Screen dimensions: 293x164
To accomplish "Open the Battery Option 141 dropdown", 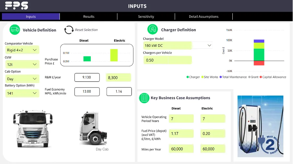I will 22,93.
